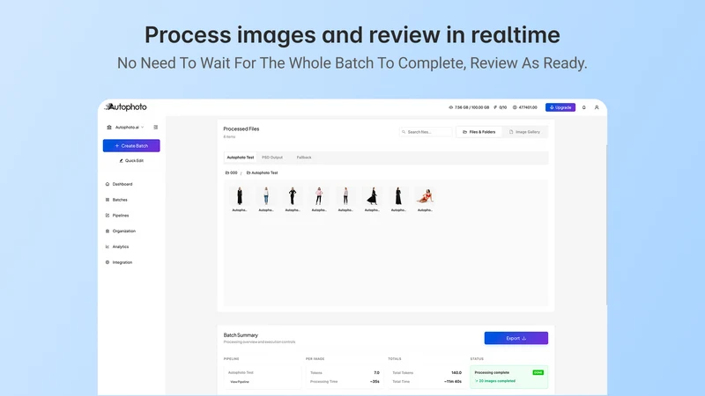Image resolution: width=705 pixels, height=396 pixels.
Task: Click the Analytics chart icon
Action: point(108,246)
